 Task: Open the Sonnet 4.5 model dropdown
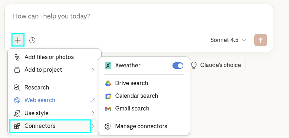coord(228,40)
